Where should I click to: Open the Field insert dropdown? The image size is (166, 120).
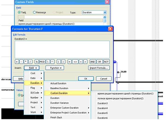32,68
